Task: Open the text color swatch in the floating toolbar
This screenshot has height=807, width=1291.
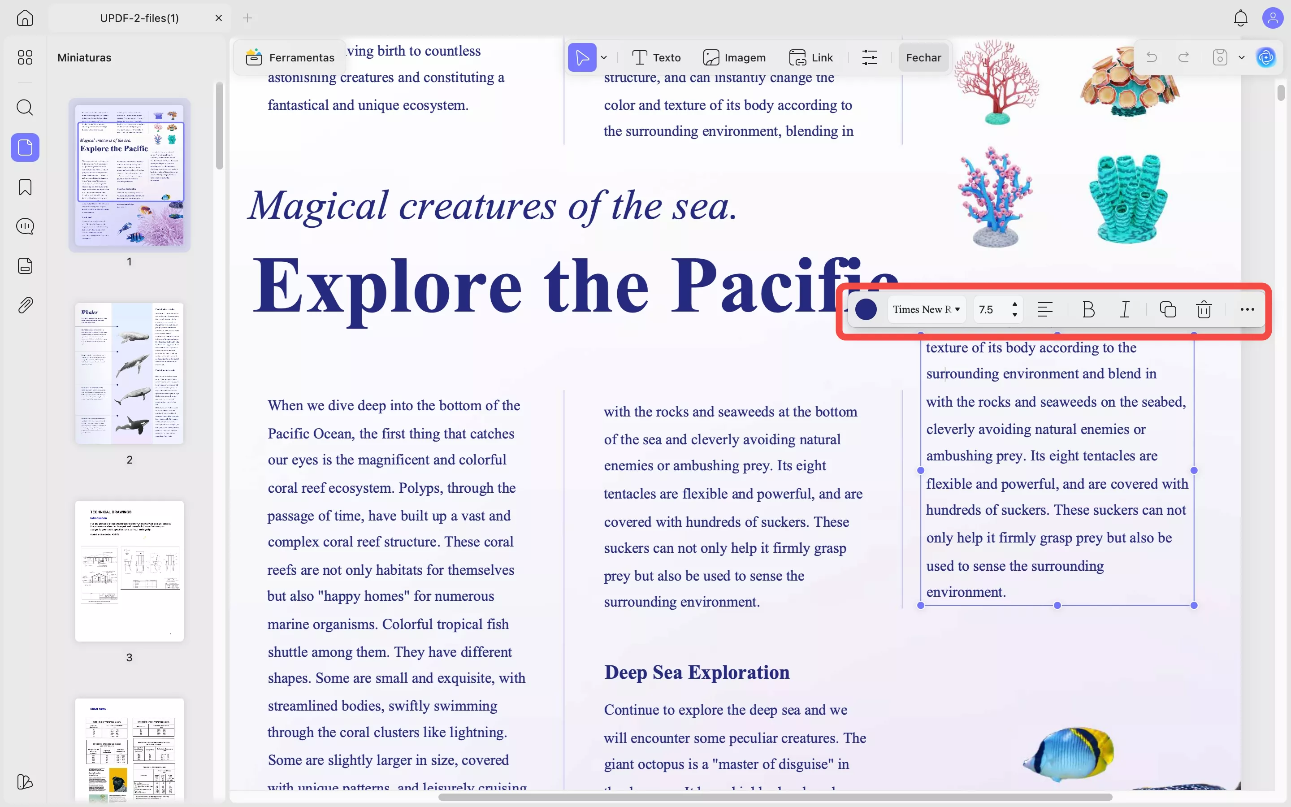Action: tap(866, 309)
